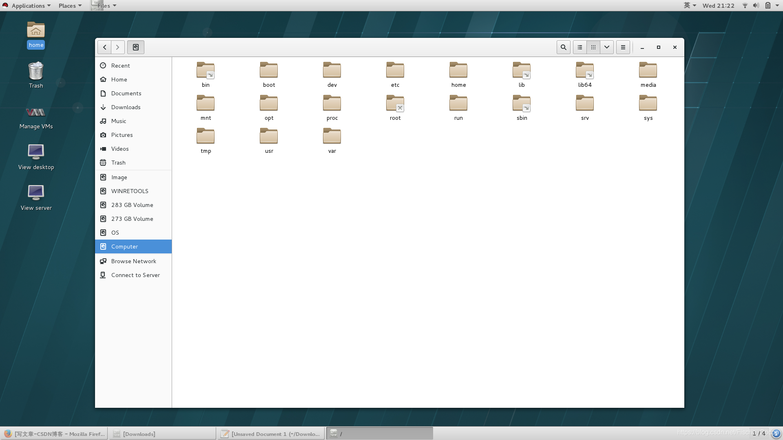This screenshot has height=440, width=783.
Task: Click Connect to Server
Action: 133,275
